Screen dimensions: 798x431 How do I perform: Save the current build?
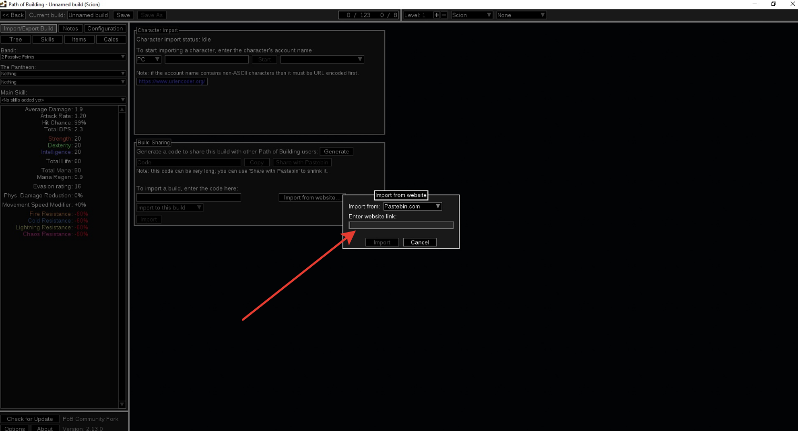coord(123,15)
